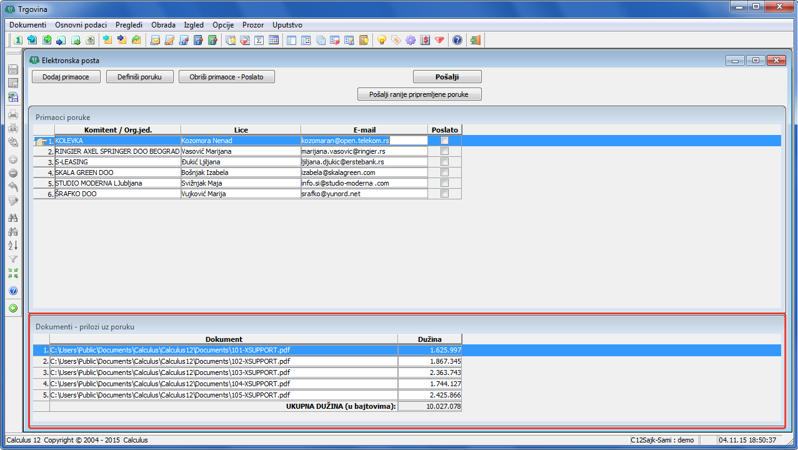Tick the Poslato checkbox for KOLEVKA
Image resolution: width=798 pixels, height=450 pixels.
pyautogui.click(x=444, y=141)
